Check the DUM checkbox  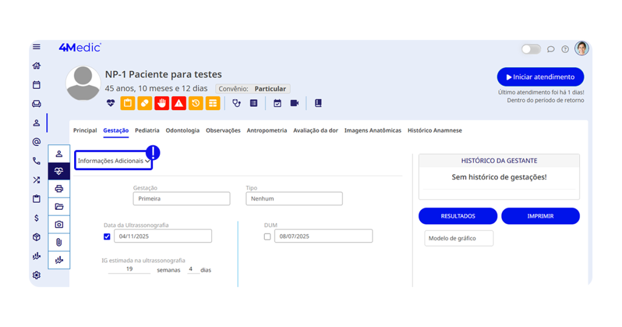click(x=267, y=236)
